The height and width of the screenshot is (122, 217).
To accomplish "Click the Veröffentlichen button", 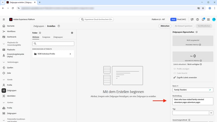I will pyautogui.click(x=204, y=26).
